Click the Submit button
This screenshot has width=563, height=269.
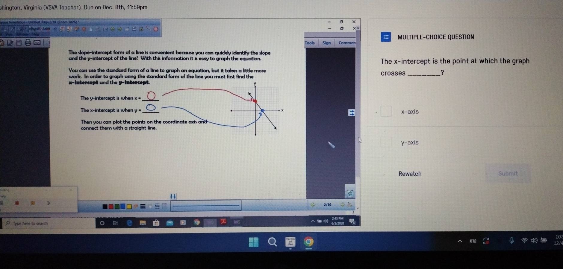pyautogui.click(x=508, y=173)
